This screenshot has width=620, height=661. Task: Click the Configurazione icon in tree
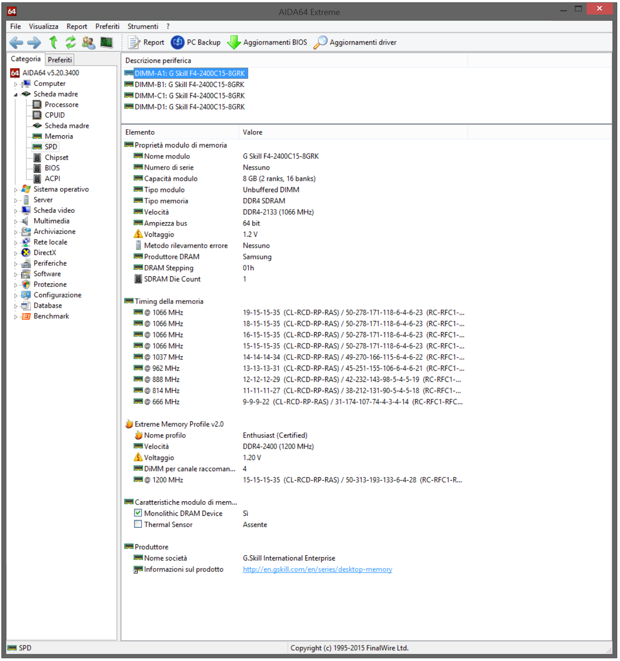tap(26, 295)
